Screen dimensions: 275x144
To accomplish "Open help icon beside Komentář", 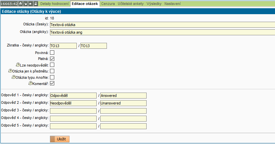I will pos(30,83).
